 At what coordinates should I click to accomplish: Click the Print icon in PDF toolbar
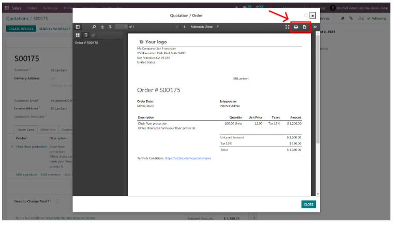pyautogui.click(x=296, y=27)
